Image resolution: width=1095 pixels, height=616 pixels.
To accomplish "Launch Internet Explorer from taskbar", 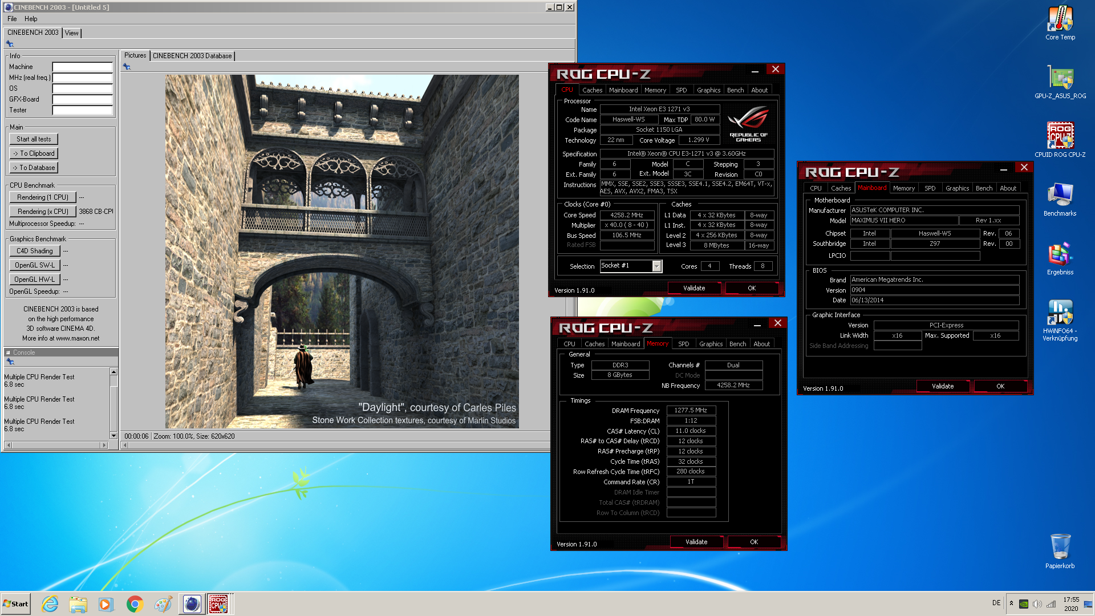I will 50,604.
